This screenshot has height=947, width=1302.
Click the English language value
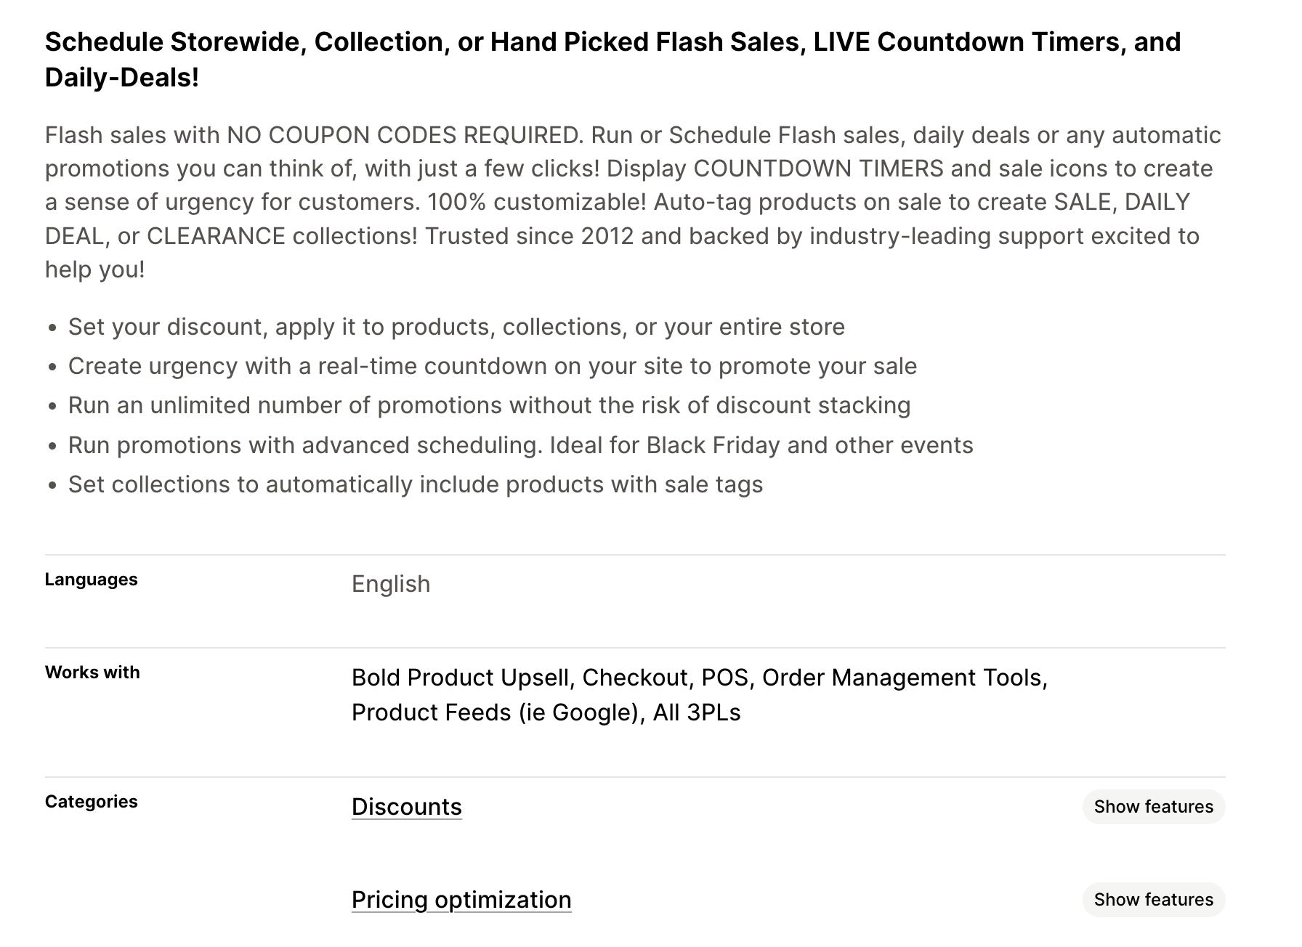pos(391,584)
